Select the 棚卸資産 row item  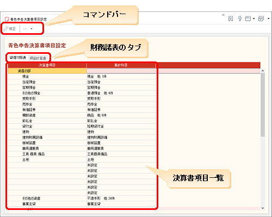tap(29, 115)
